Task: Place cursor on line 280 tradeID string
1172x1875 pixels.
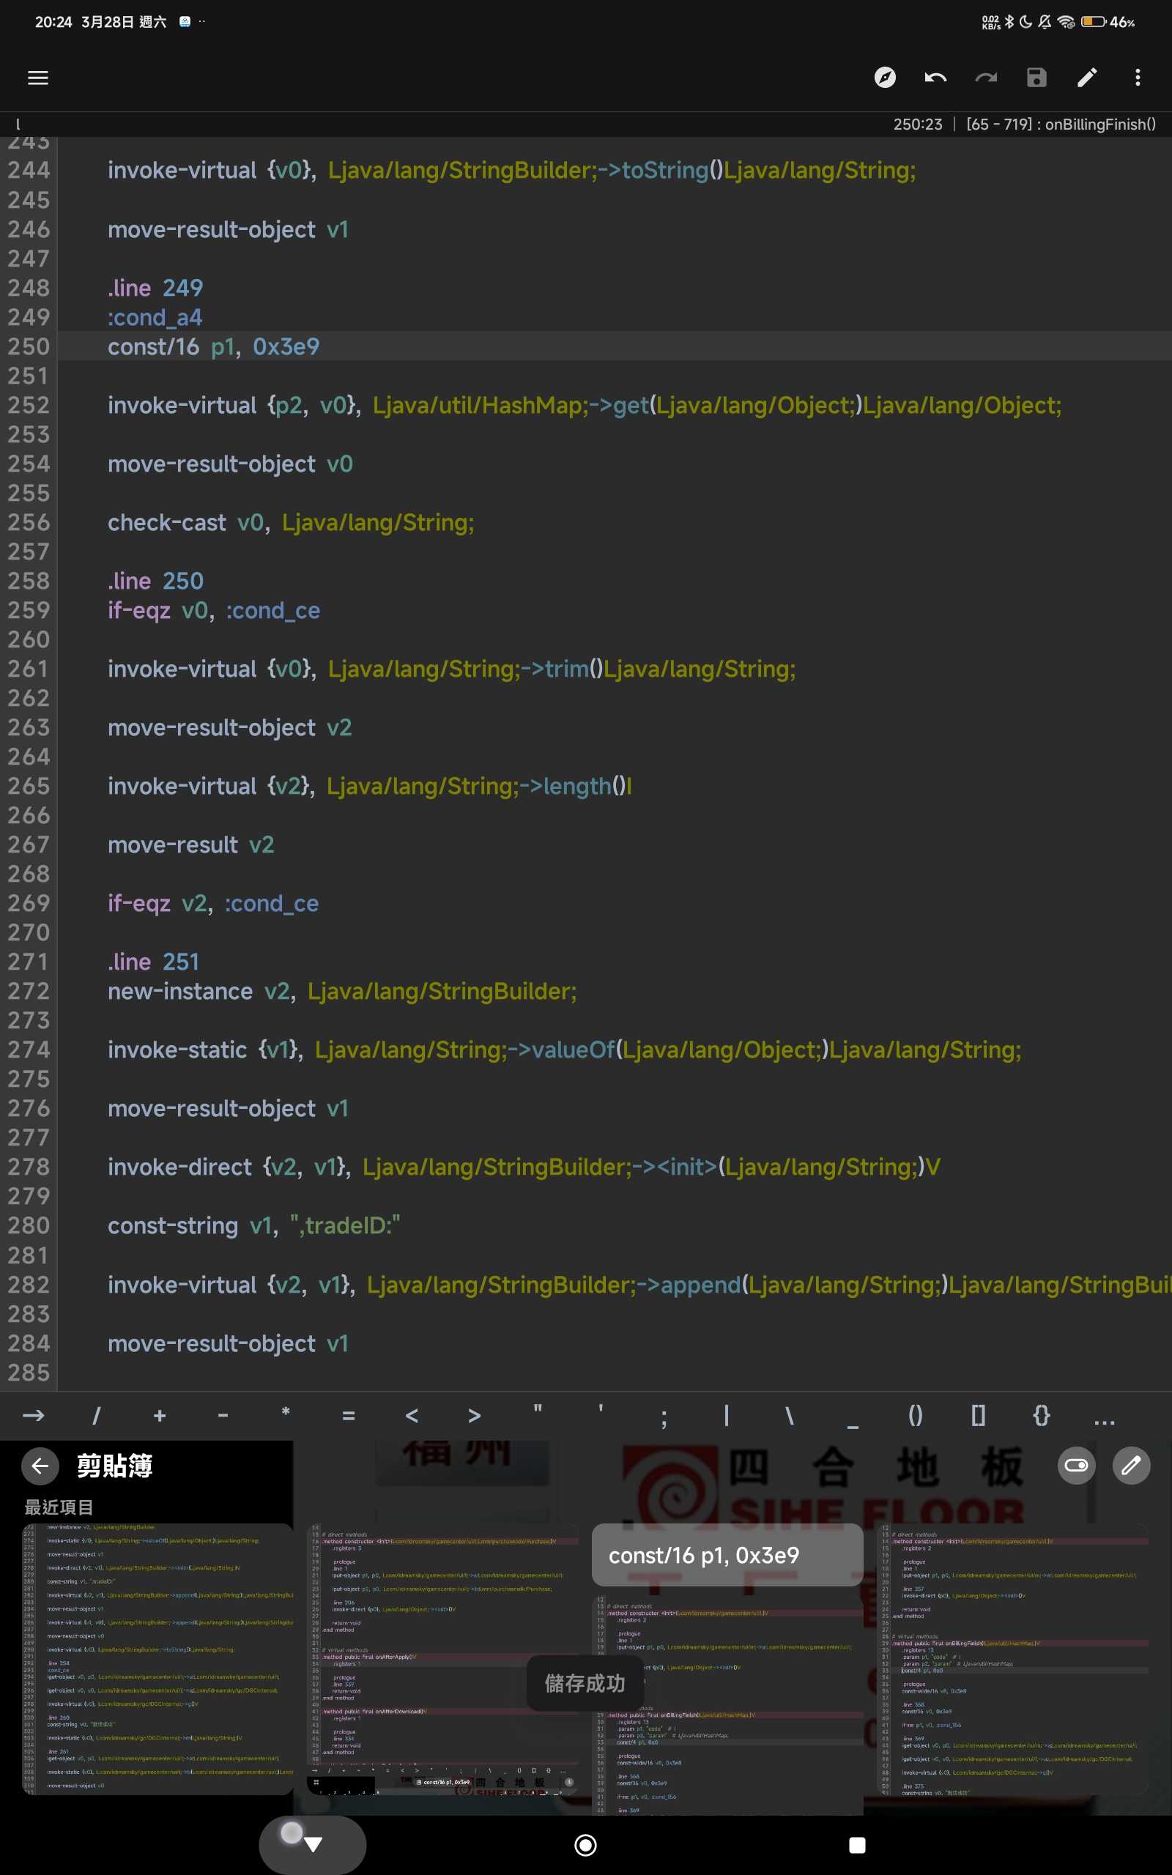Action: [x=345, y=1226]
